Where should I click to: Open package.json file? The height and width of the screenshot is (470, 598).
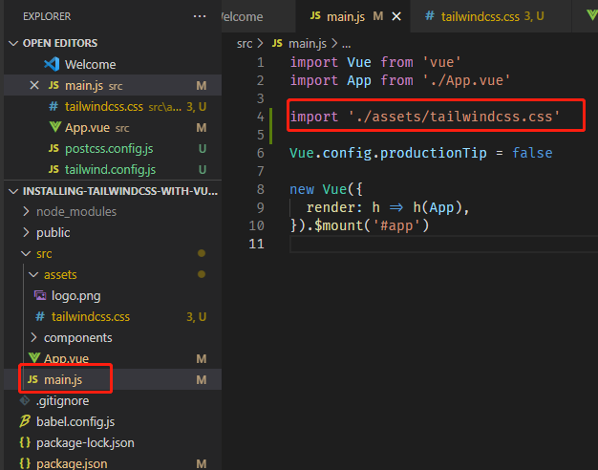pyautogui.click(x=72, y=464)
